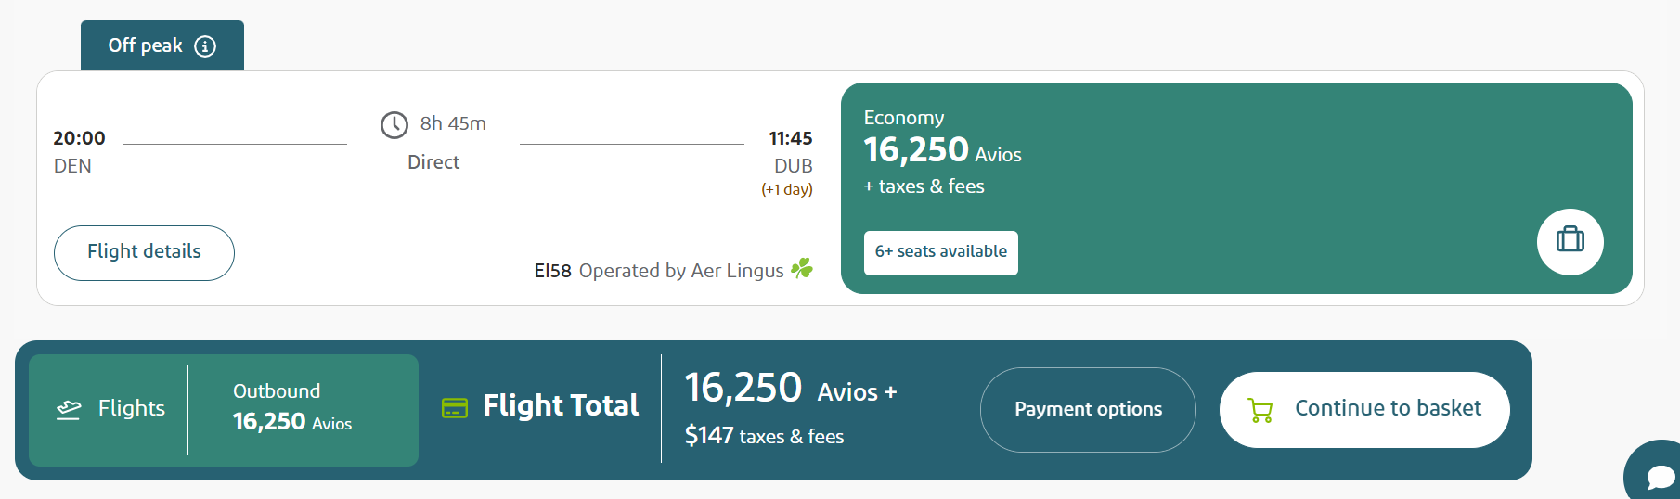Click the 20:00 departure time
The height and width of the screenshot is (499, 1680).
[79, 138]
